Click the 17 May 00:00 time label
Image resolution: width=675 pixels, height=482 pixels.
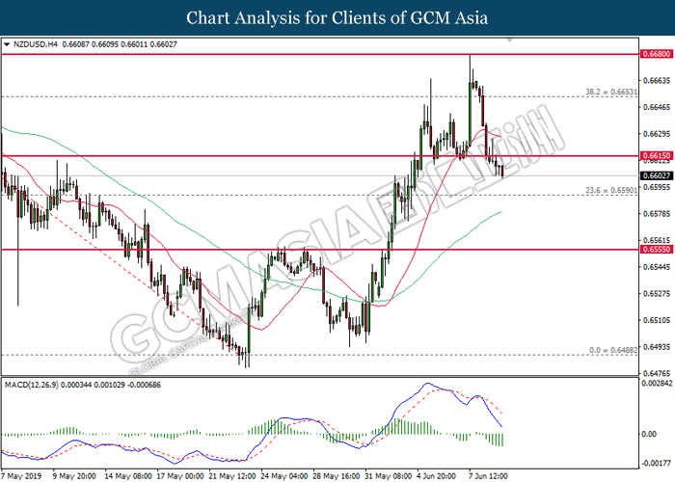[x=180, y=476]
